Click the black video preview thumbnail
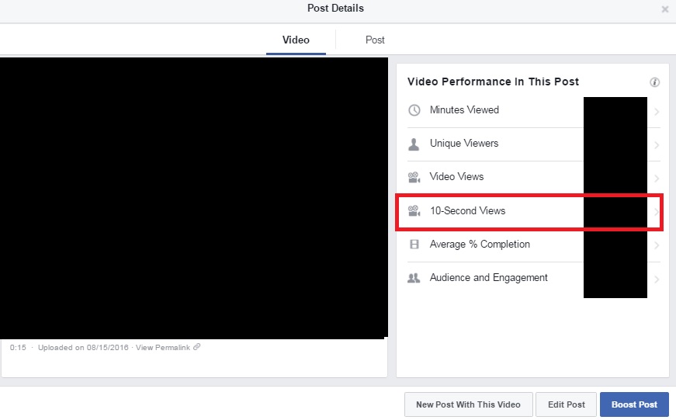This screenshot has width=676, height=420. click(193, 198)
